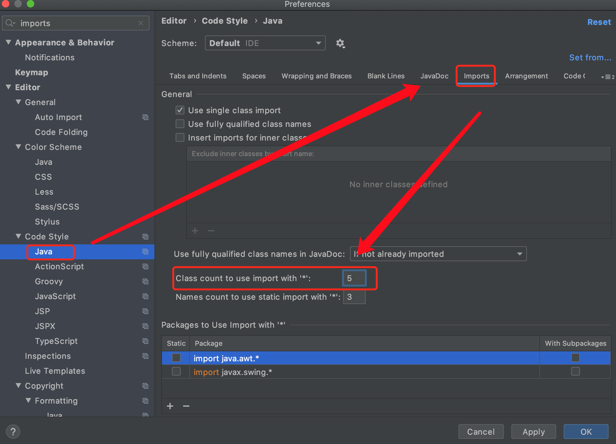
Task: Toggle With Subpackages for java.awt row
Action: [x=575, y=358]
